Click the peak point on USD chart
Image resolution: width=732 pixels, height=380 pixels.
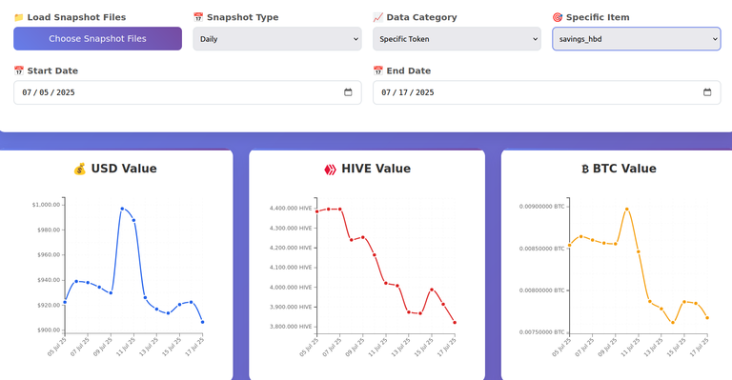pyautogui.click(x=122, y=209)
